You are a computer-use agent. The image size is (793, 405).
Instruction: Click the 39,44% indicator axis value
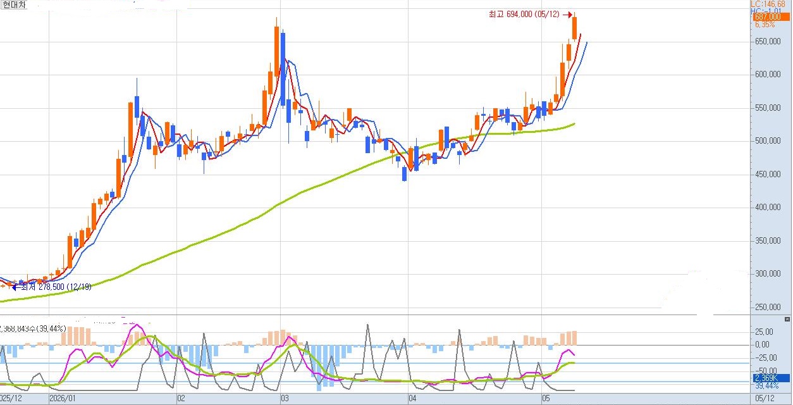point(766,385)
